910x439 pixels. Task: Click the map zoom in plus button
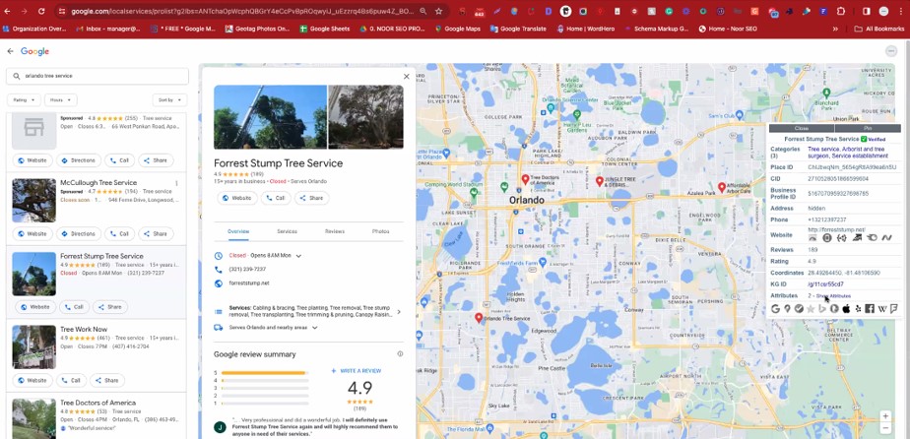point(885,416)
